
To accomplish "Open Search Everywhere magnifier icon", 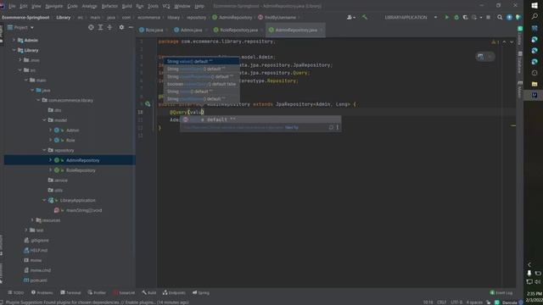I will click(500, 17).
